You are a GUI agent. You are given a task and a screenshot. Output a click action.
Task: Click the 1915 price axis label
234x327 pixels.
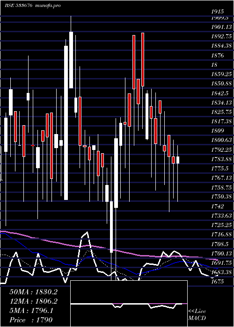(x=217, y=12)
